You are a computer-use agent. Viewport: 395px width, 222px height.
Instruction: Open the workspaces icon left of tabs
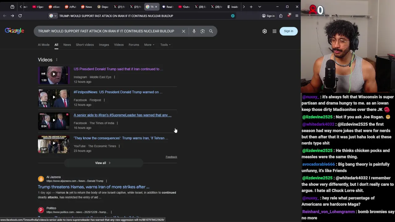click(12, 7)
